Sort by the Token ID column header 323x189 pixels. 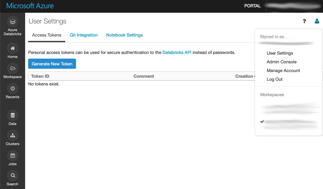(40, 76)
